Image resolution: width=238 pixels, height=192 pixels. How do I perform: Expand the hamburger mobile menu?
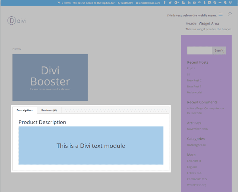[x=221, y=14]
